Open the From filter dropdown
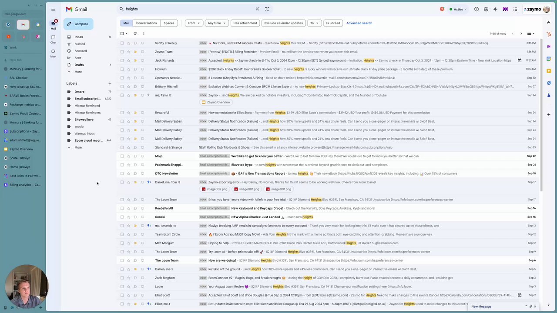This screenshot has height=313, width=557. click(x=194, y=23)
